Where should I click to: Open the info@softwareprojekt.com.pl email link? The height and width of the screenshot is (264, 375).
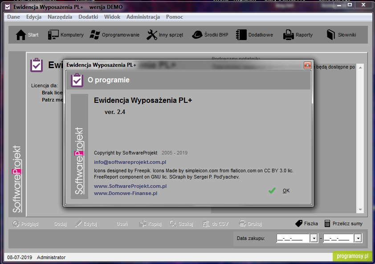coord(130,162)
